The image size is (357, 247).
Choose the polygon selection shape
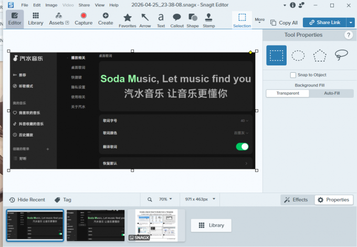(320, 55)
